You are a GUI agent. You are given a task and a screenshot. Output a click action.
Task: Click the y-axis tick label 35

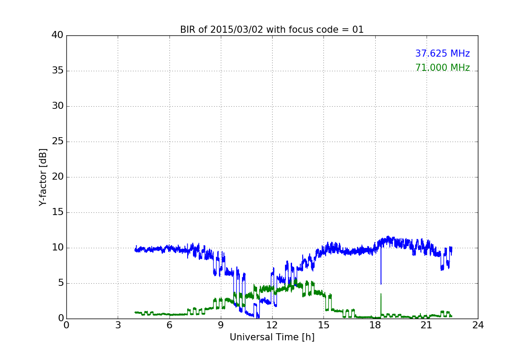point(57,71)
